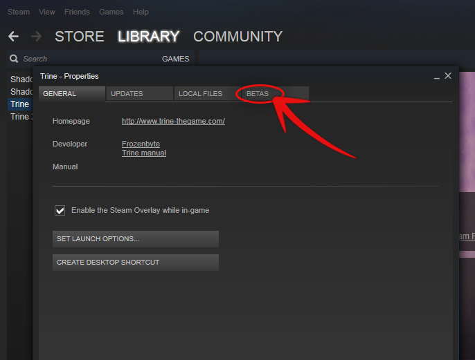Go back with the left arrow icon
This screenshot has width=475, height=360.
(14, 37)
